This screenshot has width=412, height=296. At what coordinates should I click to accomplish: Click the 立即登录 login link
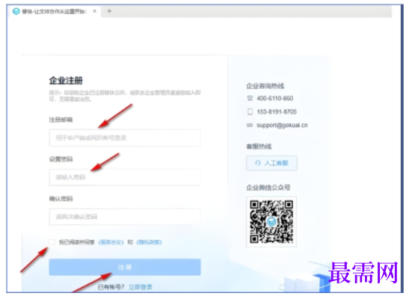pos(141,287)
